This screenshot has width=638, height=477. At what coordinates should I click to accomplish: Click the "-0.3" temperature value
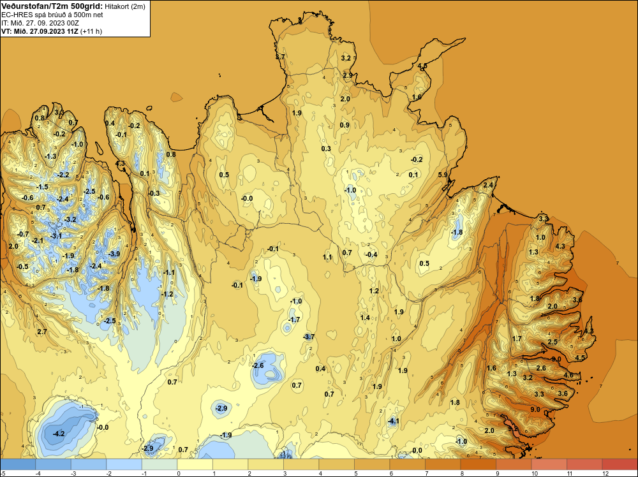[154, 193]
